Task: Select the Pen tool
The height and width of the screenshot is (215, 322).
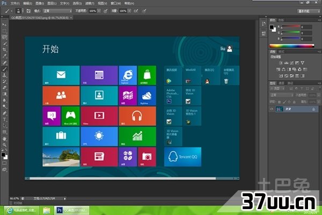Action: tap(4, 113)
